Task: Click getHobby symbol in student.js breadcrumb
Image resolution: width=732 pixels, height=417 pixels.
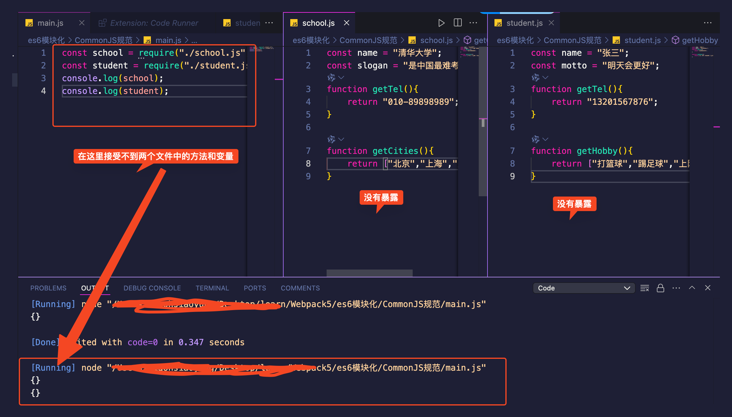Action: (x=700, y=40)
